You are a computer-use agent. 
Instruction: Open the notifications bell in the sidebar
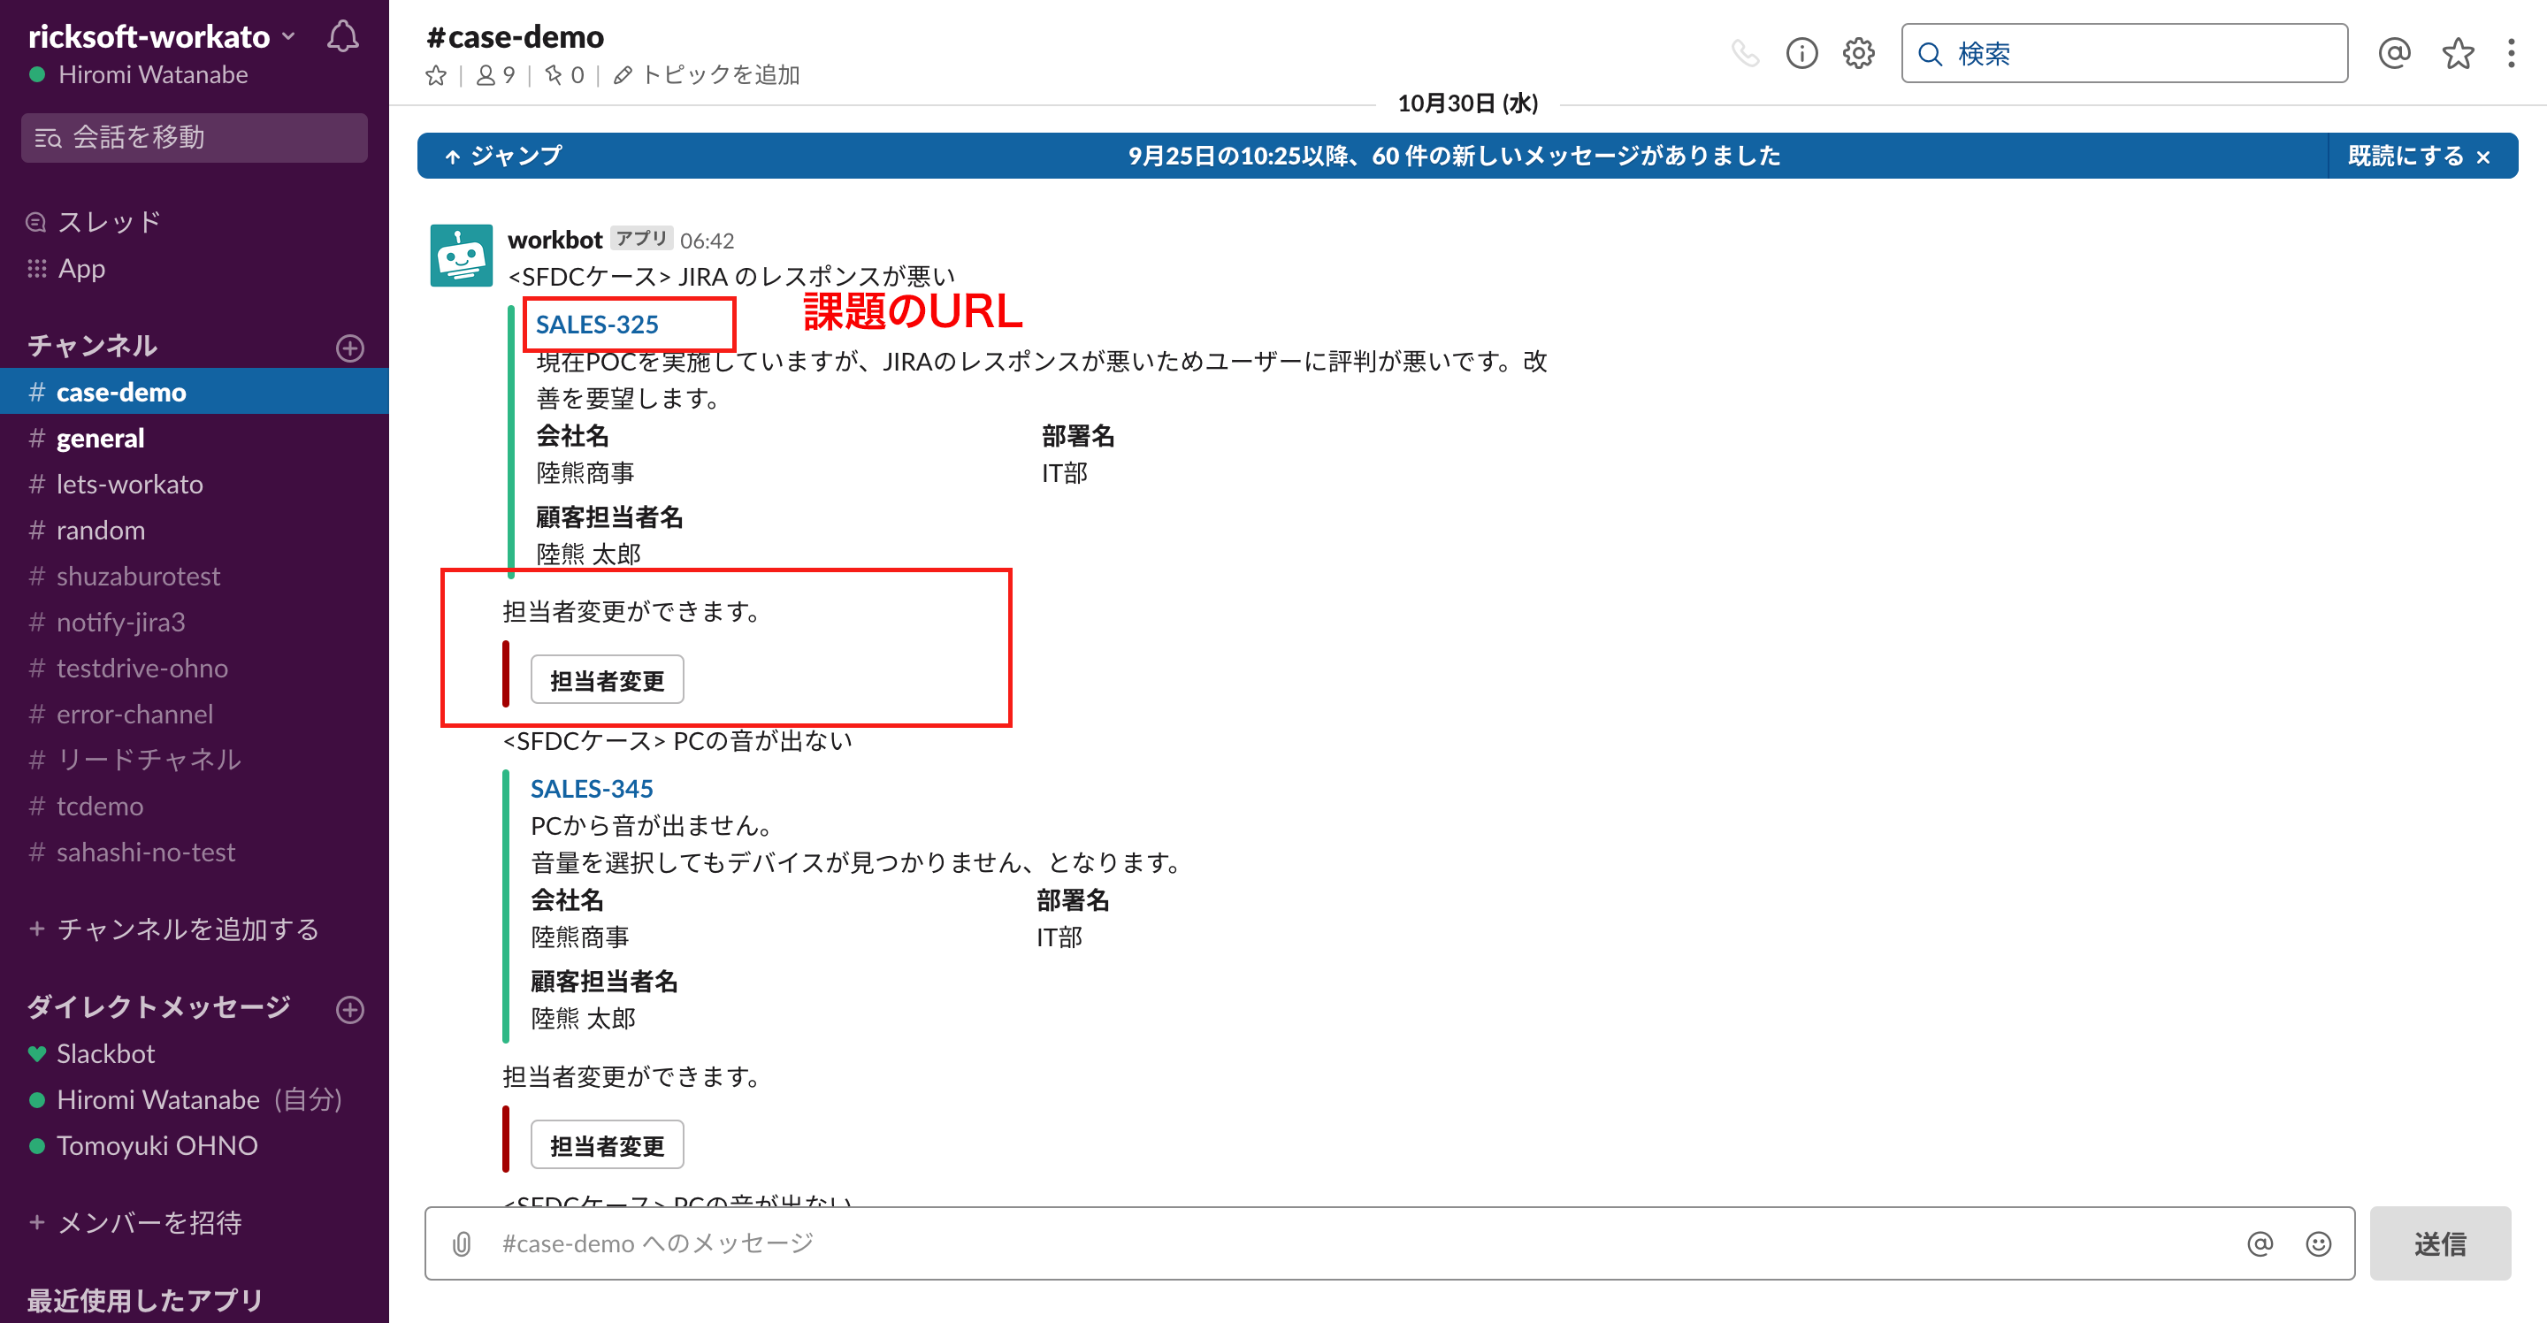tap(342, 37)
